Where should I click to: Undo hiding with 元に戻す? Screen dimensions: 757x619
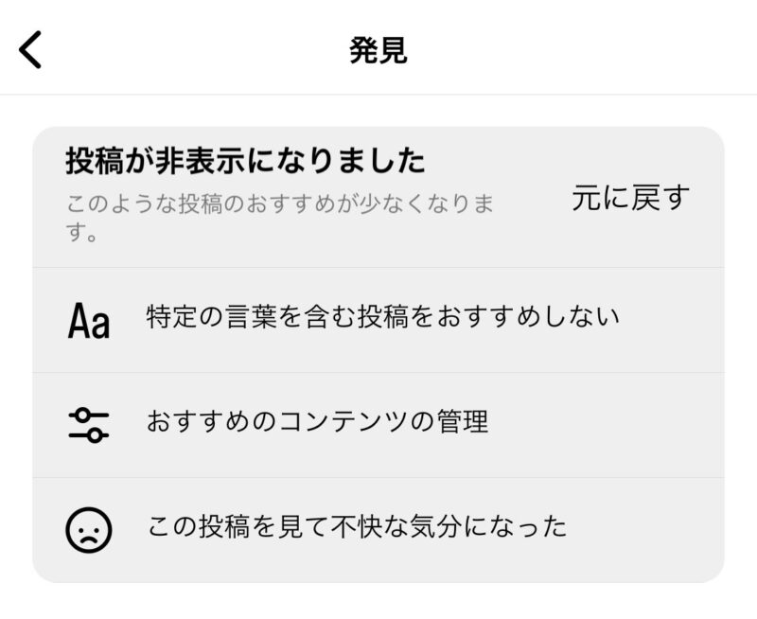631,198
